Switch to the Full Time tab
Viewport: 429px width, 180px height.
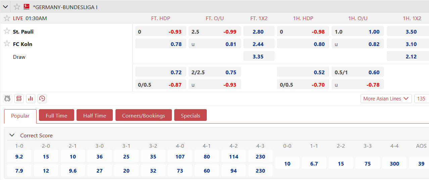coord(56,115)
